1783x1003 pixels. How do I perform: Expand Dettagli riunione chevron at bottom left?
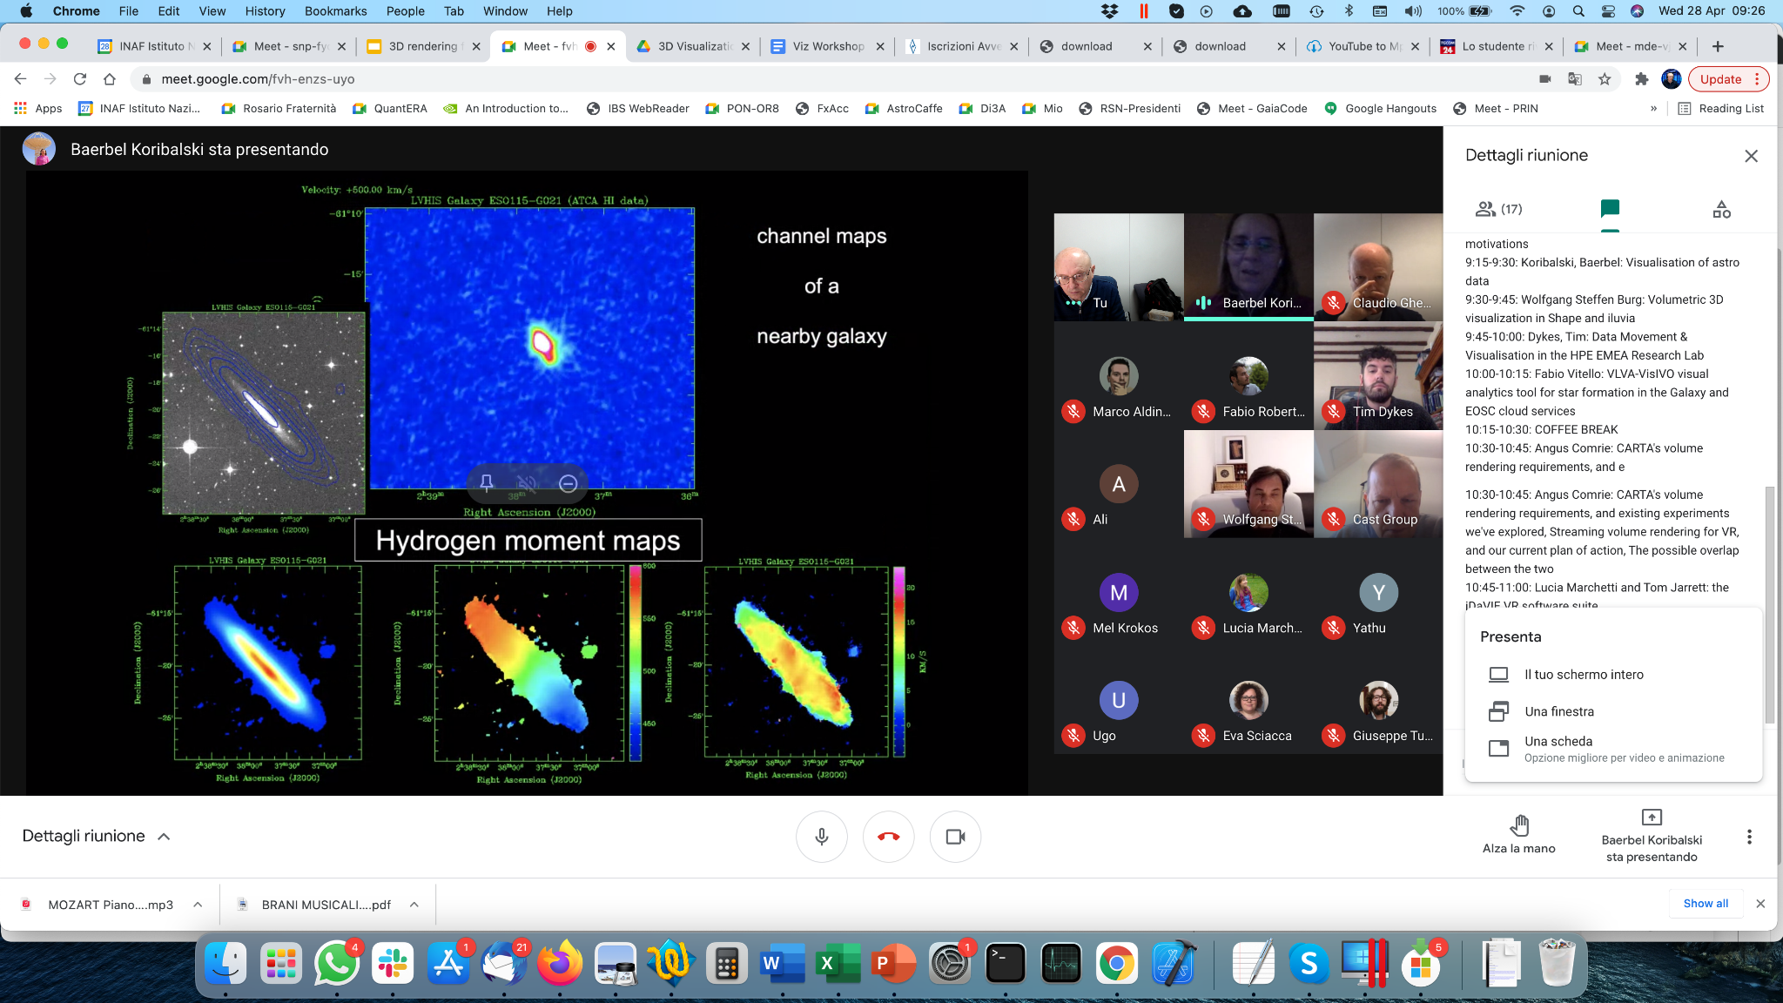[164, 837]
